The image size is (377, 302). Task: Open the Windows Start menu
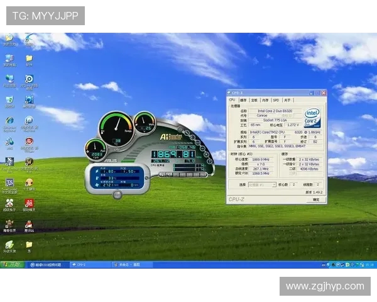pos(11,266)
